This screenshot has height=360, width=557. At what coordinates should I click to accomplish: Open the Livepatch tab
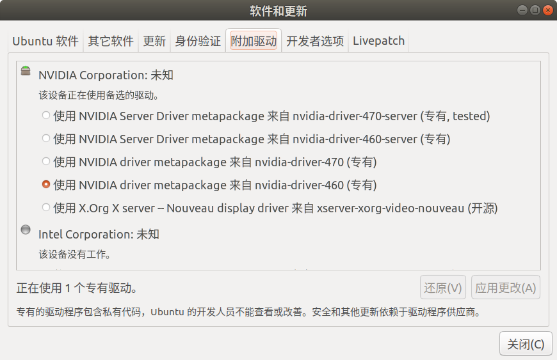[x=378, y=41]
